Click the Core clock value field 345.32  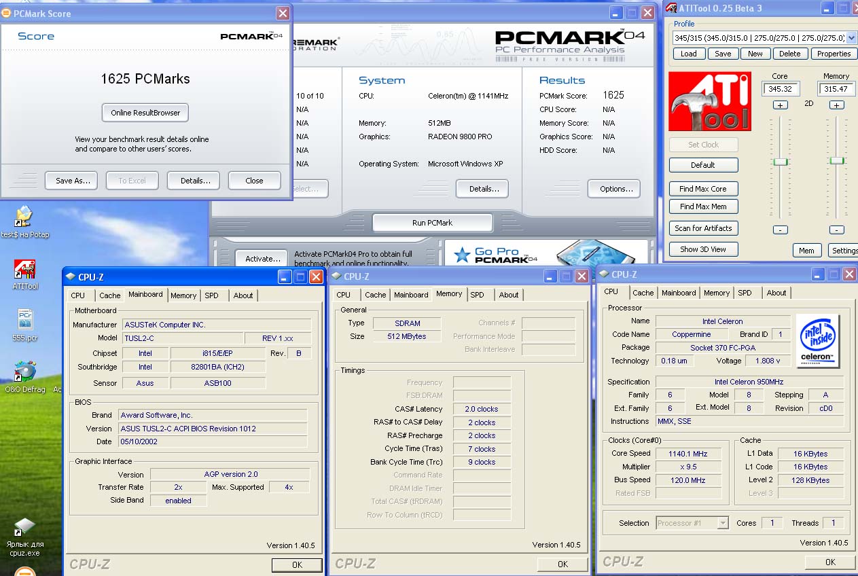click(x=781, y=89)
